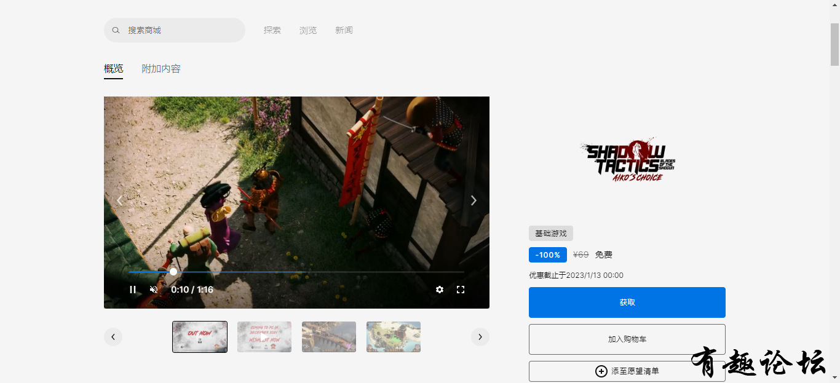The width and height of the screenshot is (840, 383).
Task: Click 加入购物车 button
Action: coord(627,339)
